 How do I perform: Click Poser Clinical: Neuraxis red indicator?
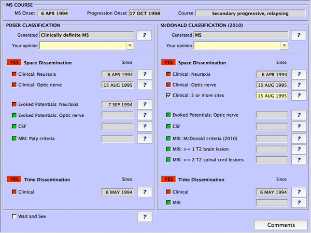point(14,74)
